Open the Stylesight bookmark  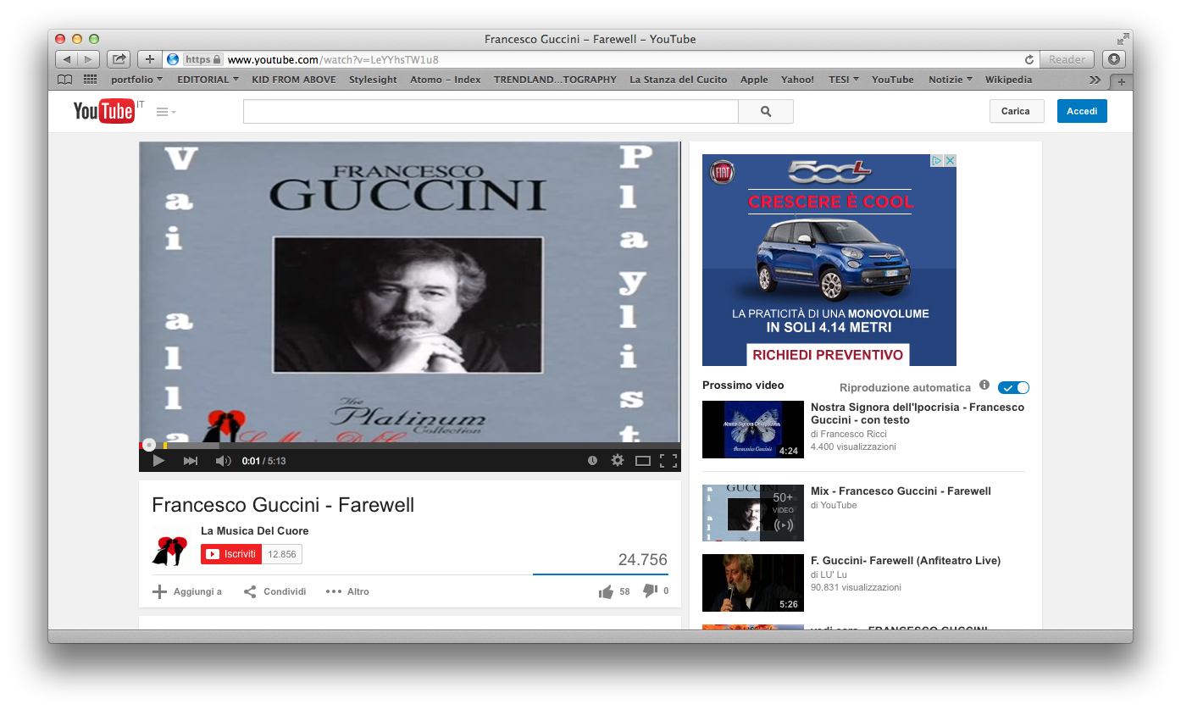click(x=373, y=80)
